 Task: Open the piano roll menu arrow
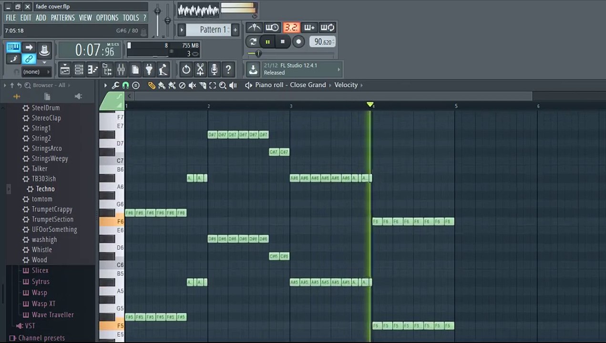pyautogui.click(x=105, y=85)
